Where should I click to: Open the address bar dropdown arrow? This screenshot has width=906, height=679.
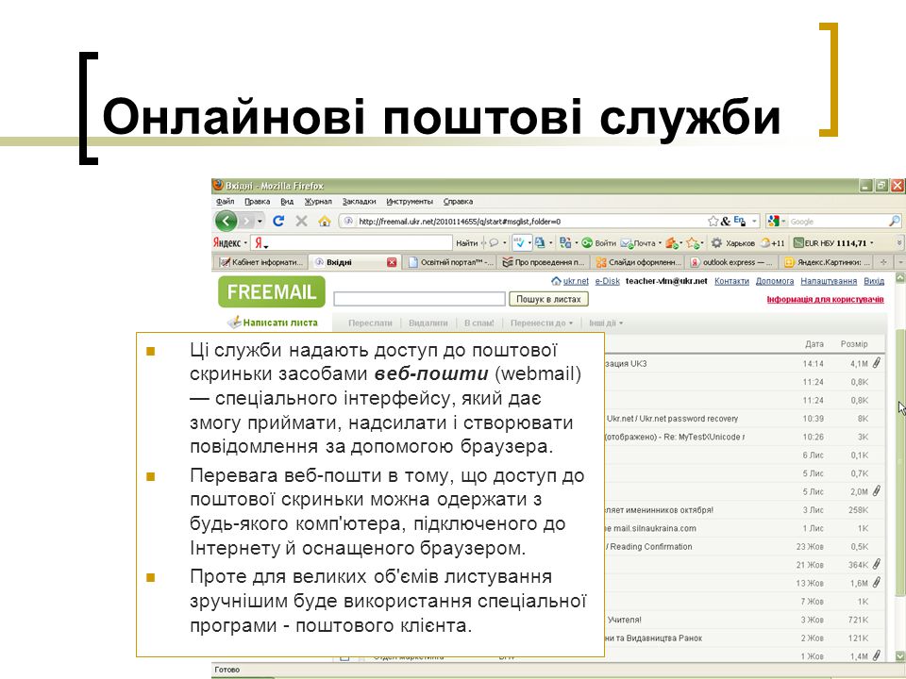pyautogui.click(x=754, y=221)
